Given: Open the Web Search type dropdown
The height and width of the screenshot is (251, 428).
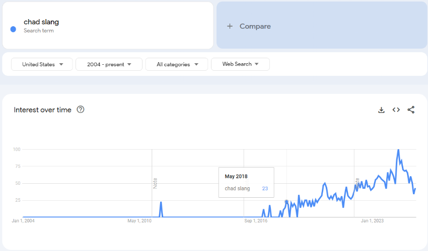Looking at the screenshot, I should pyautogui.click(x=240, y=64).
